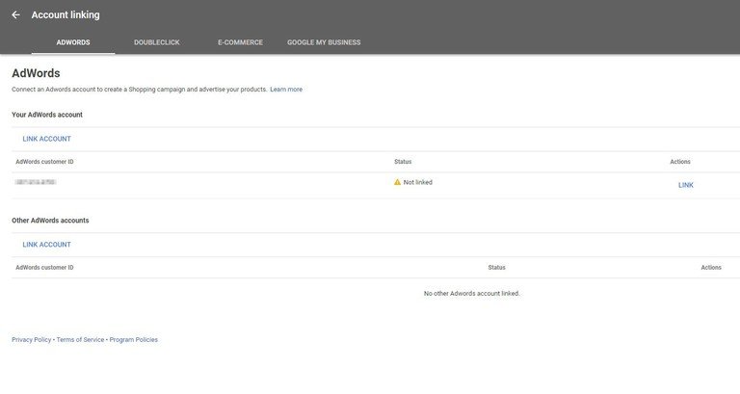The width and height of the screenshot is (740, 394).
Task: Click the Your AdWords account heading
Action: pos(47,115)
